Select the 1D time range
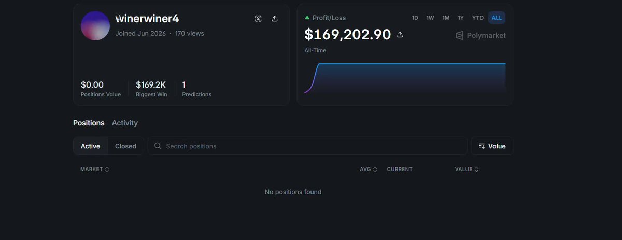The width and height of the screenshot is (622, 240). point(415,18)
